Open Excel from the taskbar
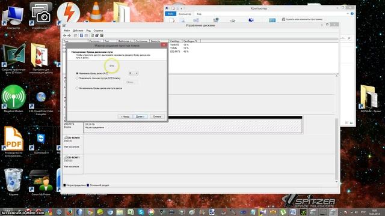This screenshot has width=385, height=216. point(131,212)
